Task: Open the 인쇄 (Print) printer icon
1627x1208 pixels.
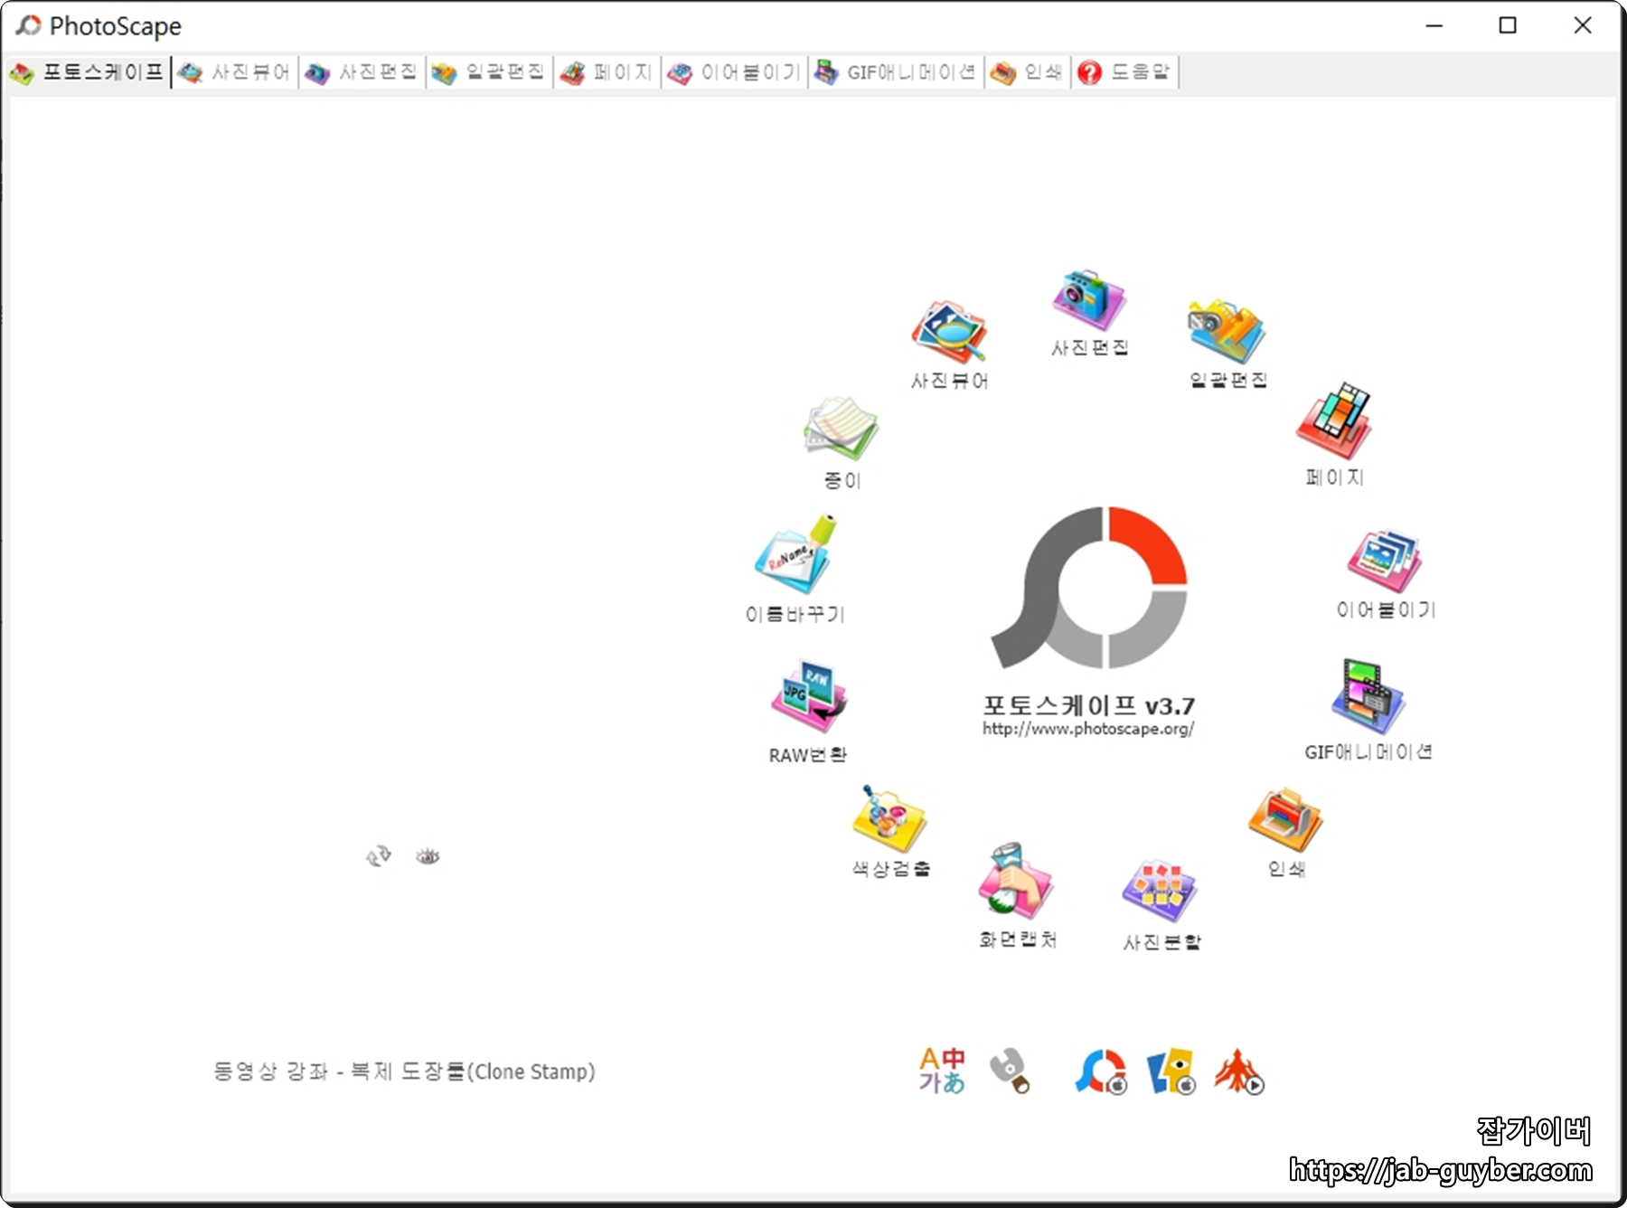Action: pos(1285,819)
